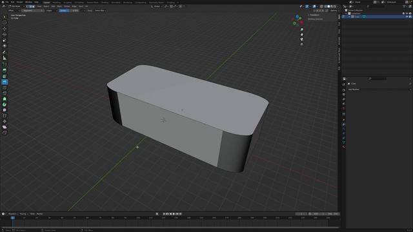Open the Marker menu in timeline

40,214
